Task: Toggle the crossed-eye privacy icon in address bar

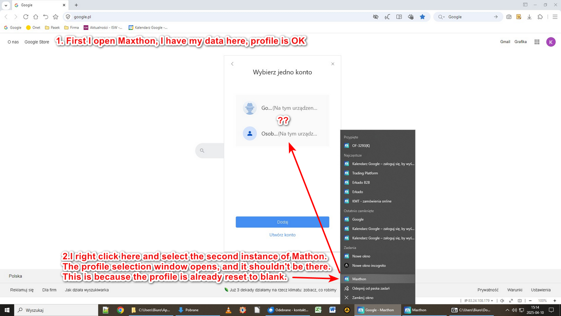Action: [375, 17]
